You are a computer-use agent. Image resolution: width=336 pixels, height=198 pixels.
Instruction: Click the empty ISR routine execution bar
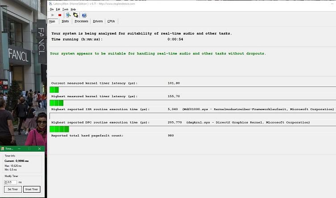coord(193,116)
